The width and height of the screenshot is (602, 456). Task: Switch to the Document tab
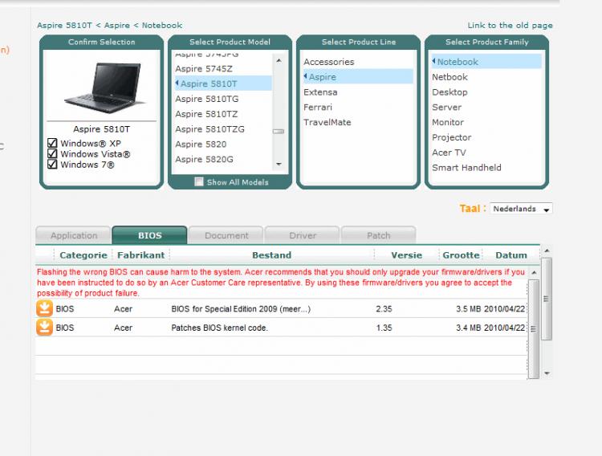click(x=226, y=235)
